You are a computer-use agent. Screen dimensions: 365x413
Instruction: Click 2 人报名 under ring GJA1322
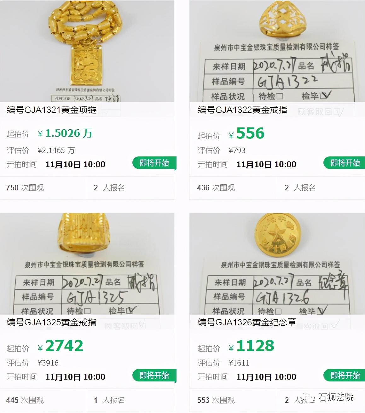point(300,188)
